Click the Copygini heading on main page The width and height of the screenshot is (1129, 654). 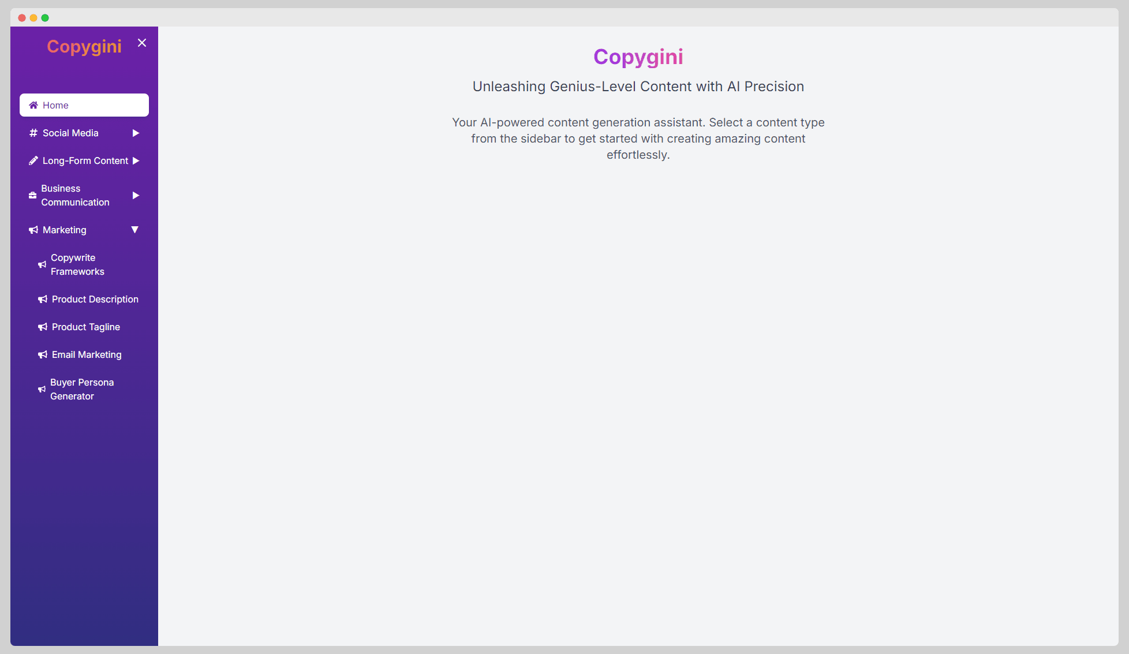click(x=638, y=57)
